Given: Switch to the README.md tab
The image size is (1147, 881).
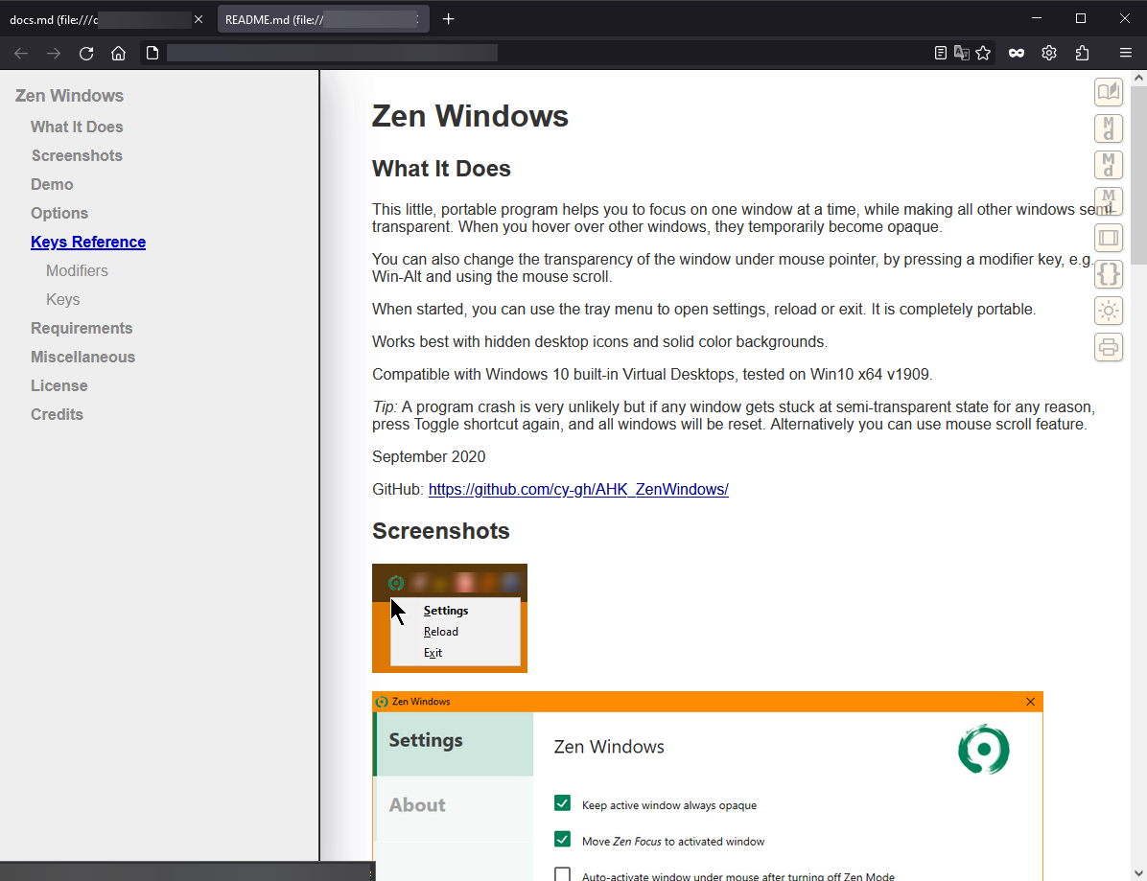Looking at the screenshot, I should 322,19.
